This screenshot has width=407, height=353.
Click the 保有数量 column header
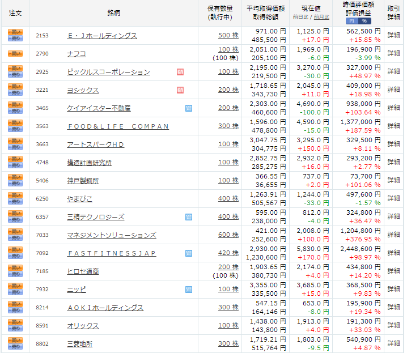click(x=220, y=8)
